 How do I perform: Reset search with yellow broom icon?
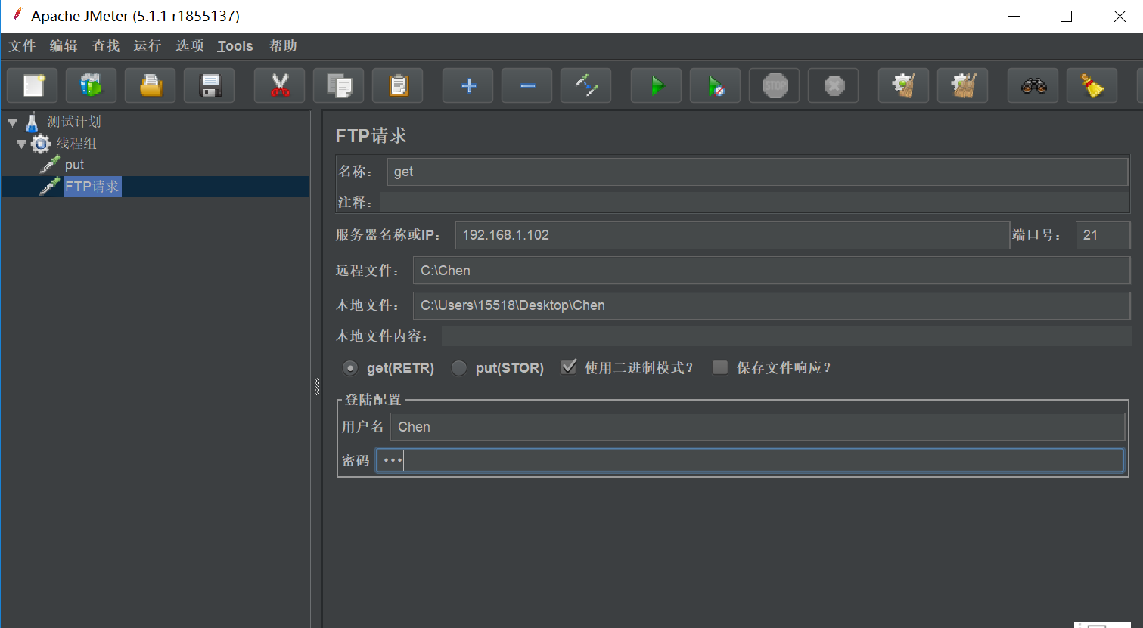point(1092,85)
